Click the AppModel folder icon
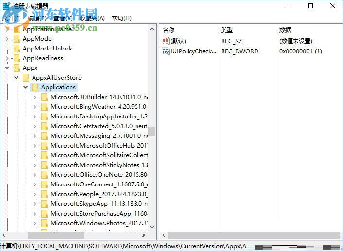 point(17,39)
